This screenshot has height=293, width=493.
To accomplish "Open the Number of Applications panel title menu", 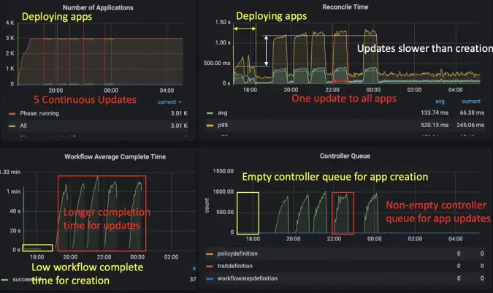I will pyautogui.click(x=98, y=7).
